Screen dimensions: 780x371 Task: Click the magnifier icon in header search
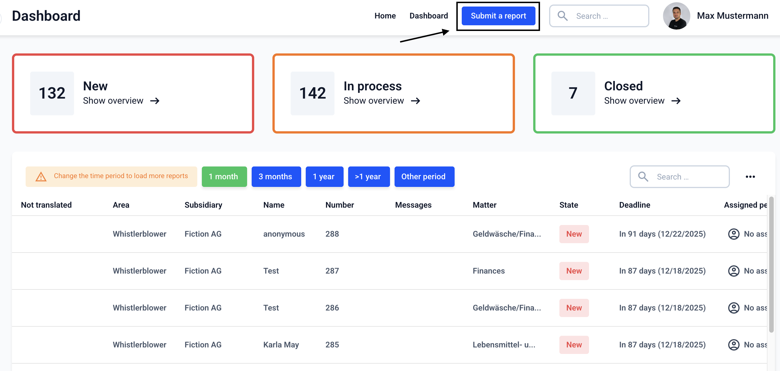coord(562,16)
